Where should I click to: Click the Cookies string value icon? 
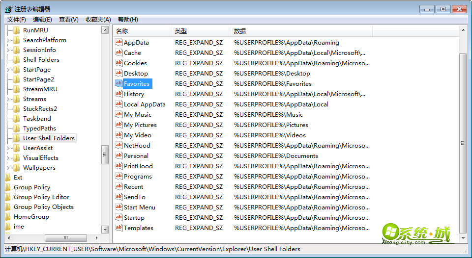(119, 63)
